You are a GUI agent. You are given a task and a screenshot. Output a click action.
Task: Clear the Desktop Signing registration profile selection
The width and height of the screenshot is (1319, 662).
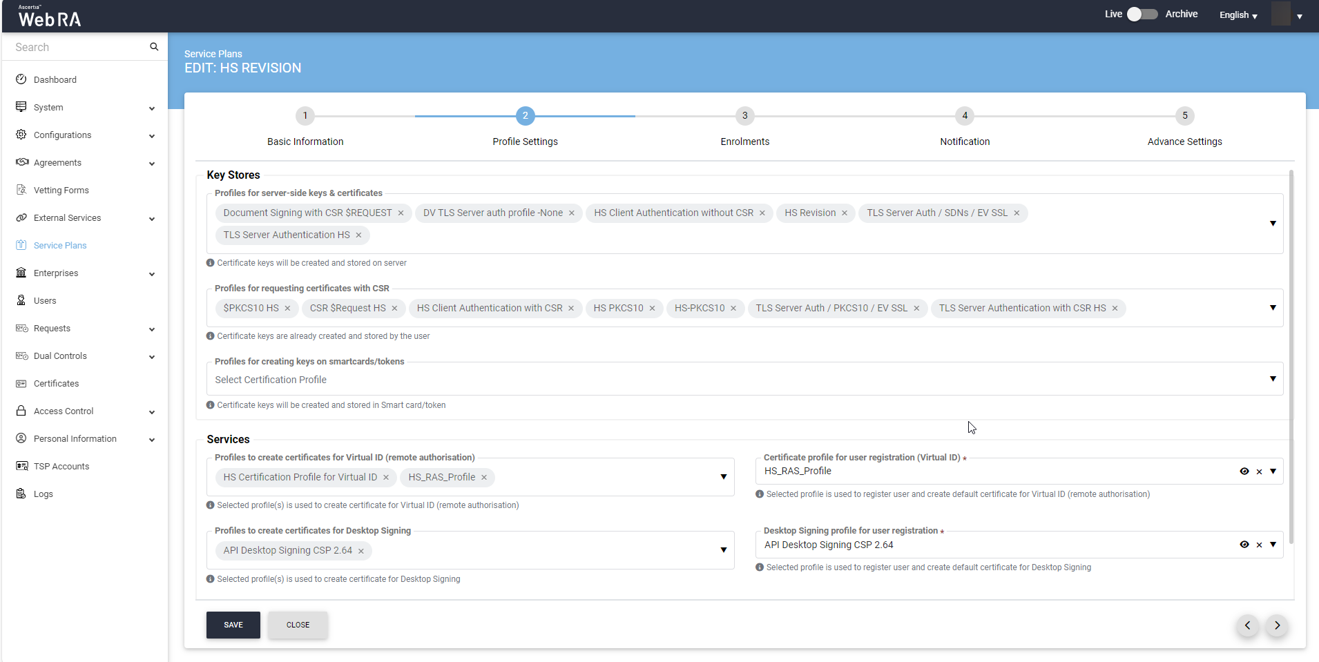(x=1259, y=545)
